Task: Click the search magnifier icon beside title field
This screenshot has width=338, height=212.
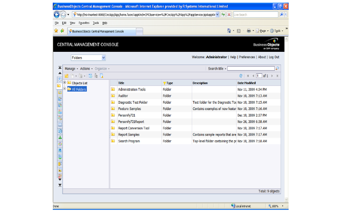Action: (277, 69)
